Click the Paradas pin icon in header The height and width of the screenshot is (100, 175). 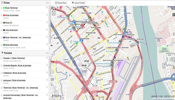2,53
